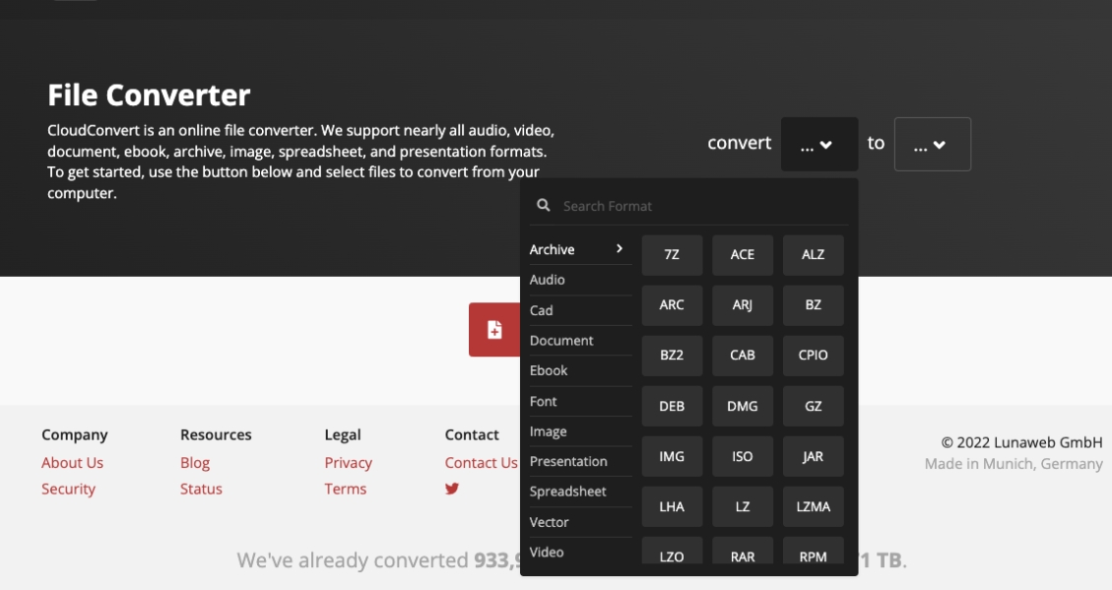The height and width of the screenshot is (590, 1112).
Task: Pick the RAR format
Action: [743, 551]
